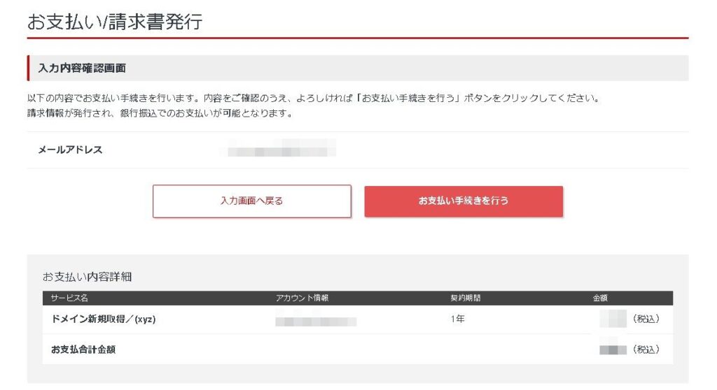The height and width of the screenshot is (390, 717).
Task: Click (税込) in the domain row
Action: point(646,319)
